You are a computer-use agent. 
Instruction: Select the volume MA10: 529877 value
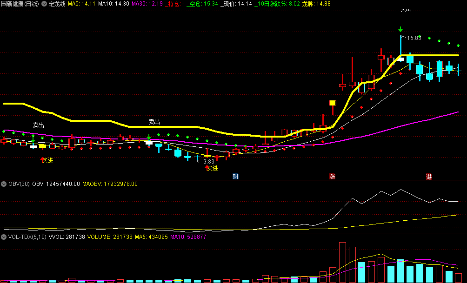(x=188, y=237)
